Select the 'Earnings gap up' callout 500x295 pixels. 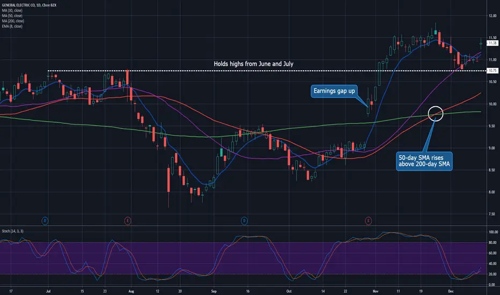tap(334, 91)
